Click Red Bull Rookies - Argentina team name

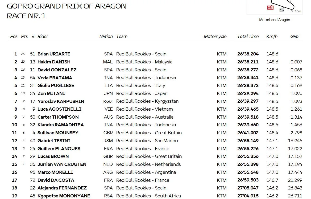146,172
